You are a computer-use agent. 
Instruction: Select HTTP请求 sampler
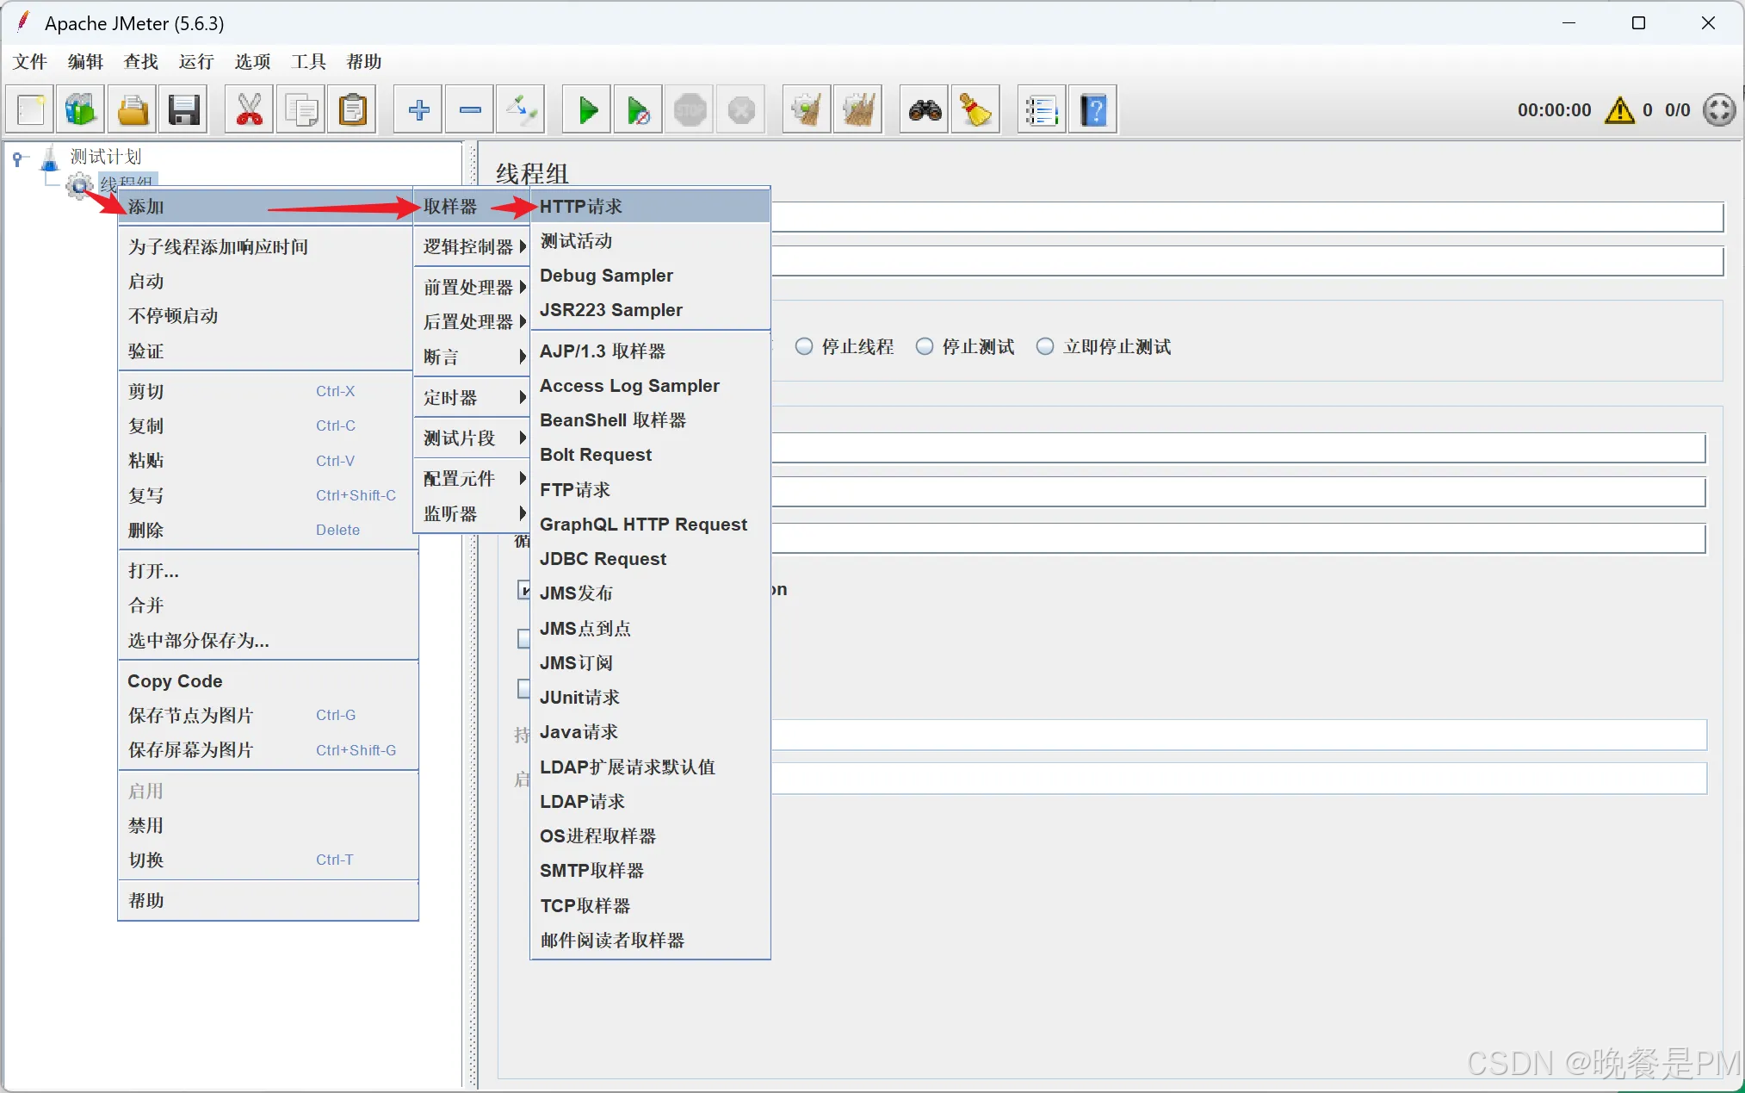coord(650,206)
